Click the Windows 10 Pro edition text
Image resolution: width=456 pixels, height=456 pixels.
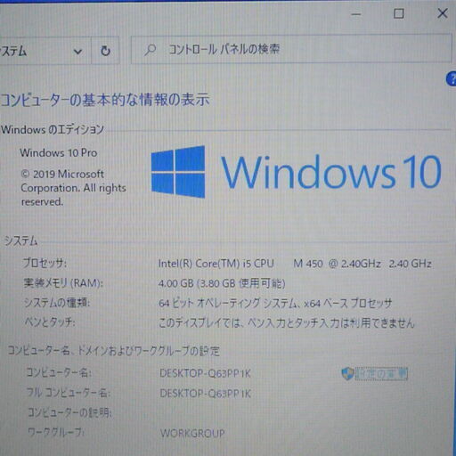tap(59, 153)
